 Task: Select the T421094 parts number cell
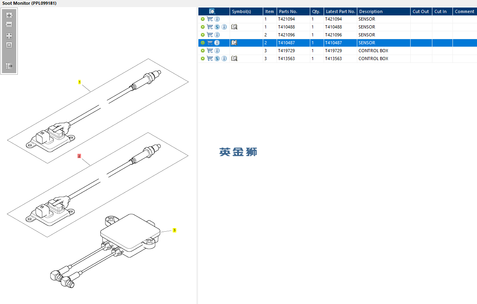(293, 19)
